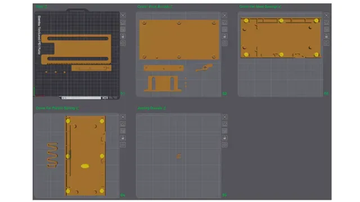
Task: Select the small dowels on plate 05
Action: click(x=179, y=156)
